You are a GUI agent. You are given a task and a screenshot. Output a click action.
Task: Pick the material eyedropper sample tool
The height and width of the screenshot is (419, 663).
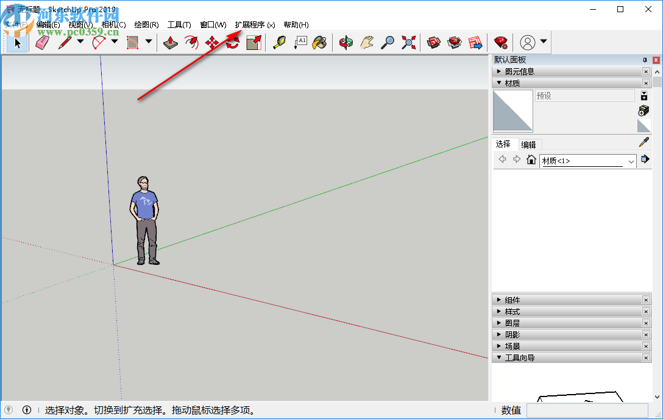pyautogui.click(x=643, y=143)
